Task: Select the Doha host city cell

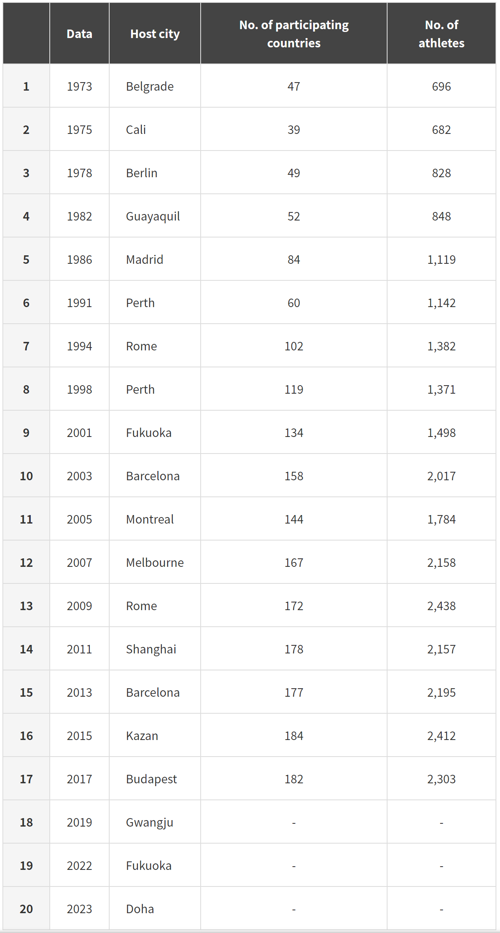Action: (155, 909)
